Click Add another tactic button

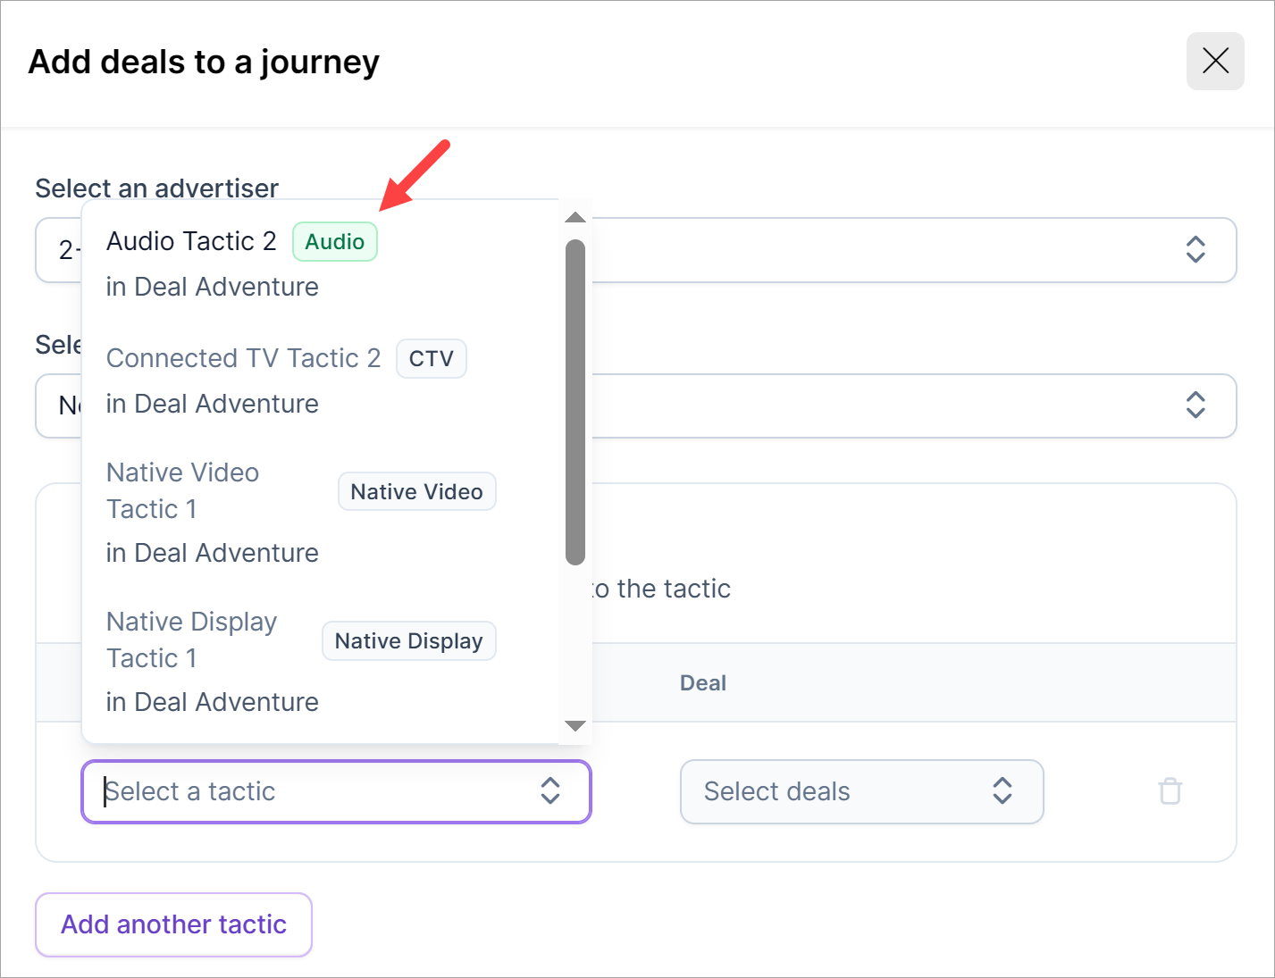click(x=173, y=924)
